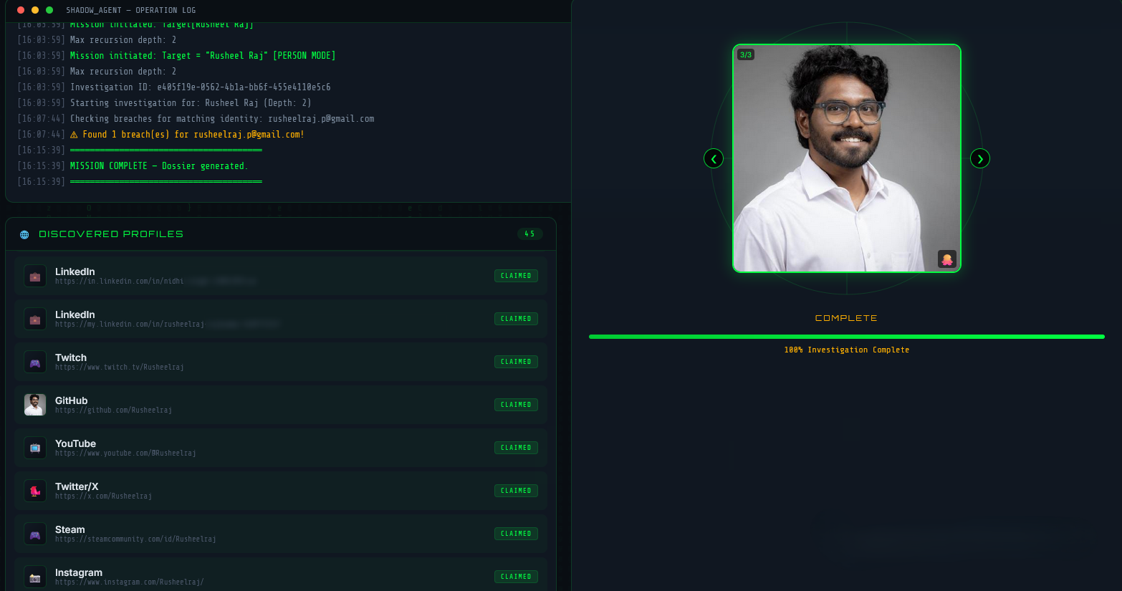Toggle the CLAIMED status on the GitHub profile
Viewport: 1122px width, 591px height.
pos(516,404)
